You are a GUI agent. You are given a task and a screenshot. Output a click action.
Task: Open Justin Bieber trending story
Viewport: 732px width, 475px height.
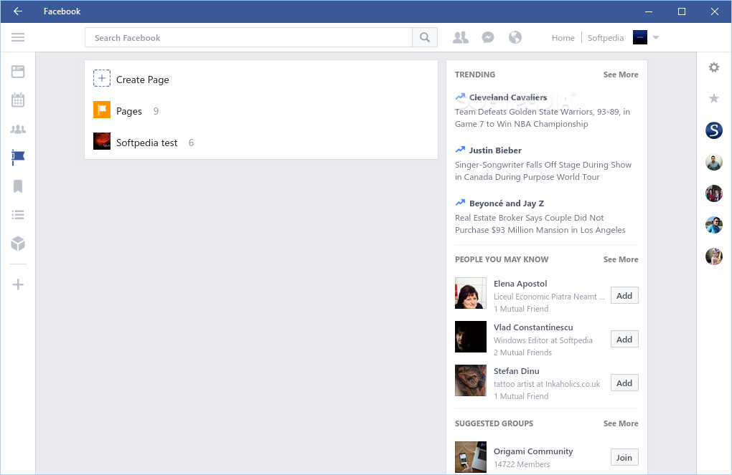(x=495, y=150)
